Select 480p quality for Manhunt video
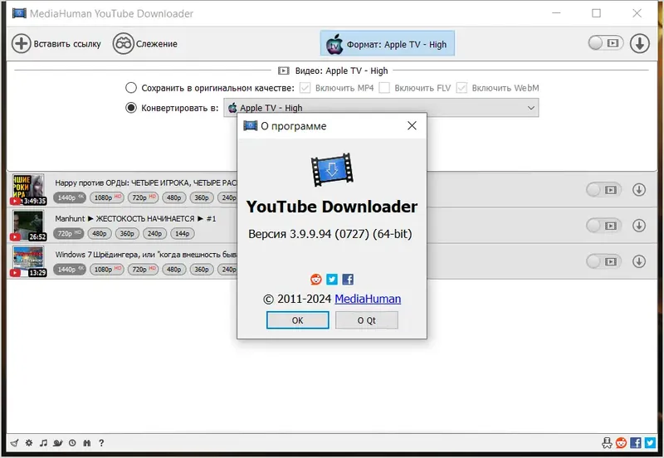 (100, 234)
